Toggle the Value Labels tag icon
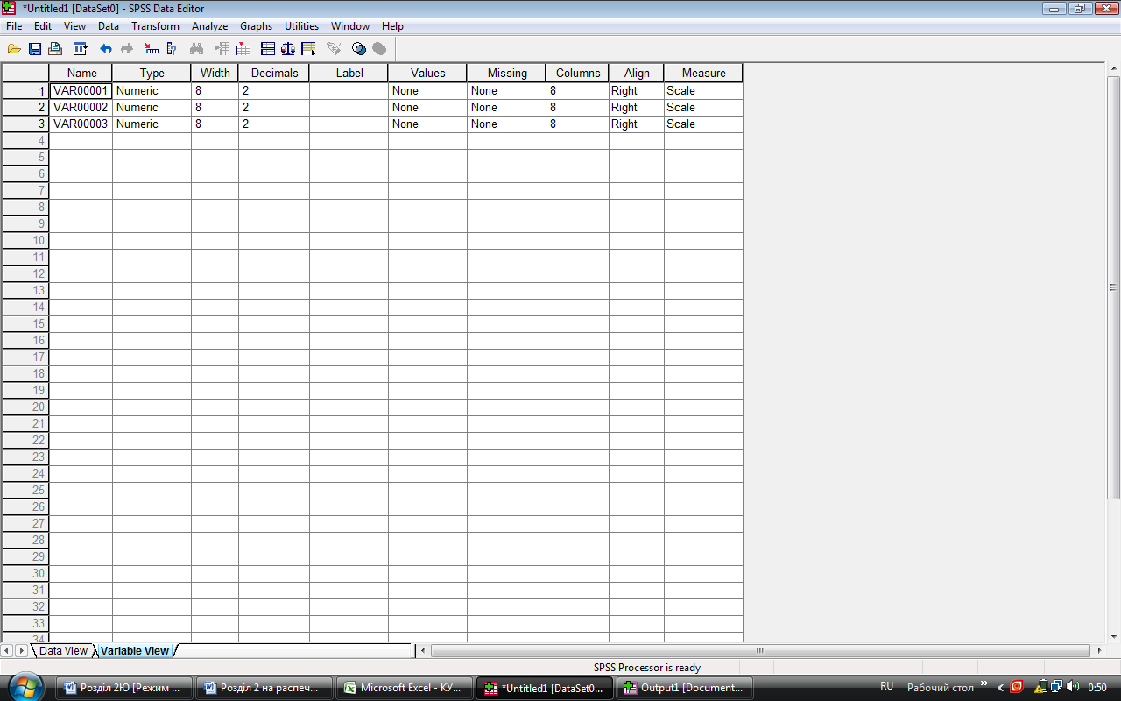 point(334,49)
